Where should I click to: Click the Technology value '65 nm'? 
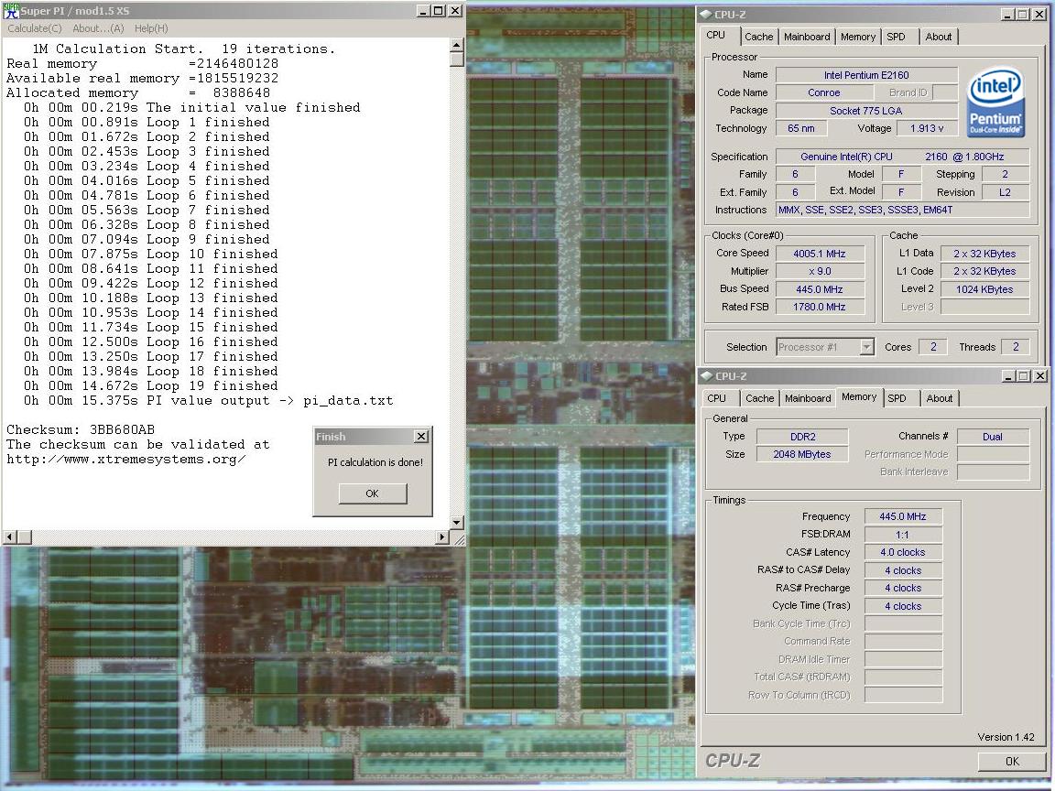(800, 128)
